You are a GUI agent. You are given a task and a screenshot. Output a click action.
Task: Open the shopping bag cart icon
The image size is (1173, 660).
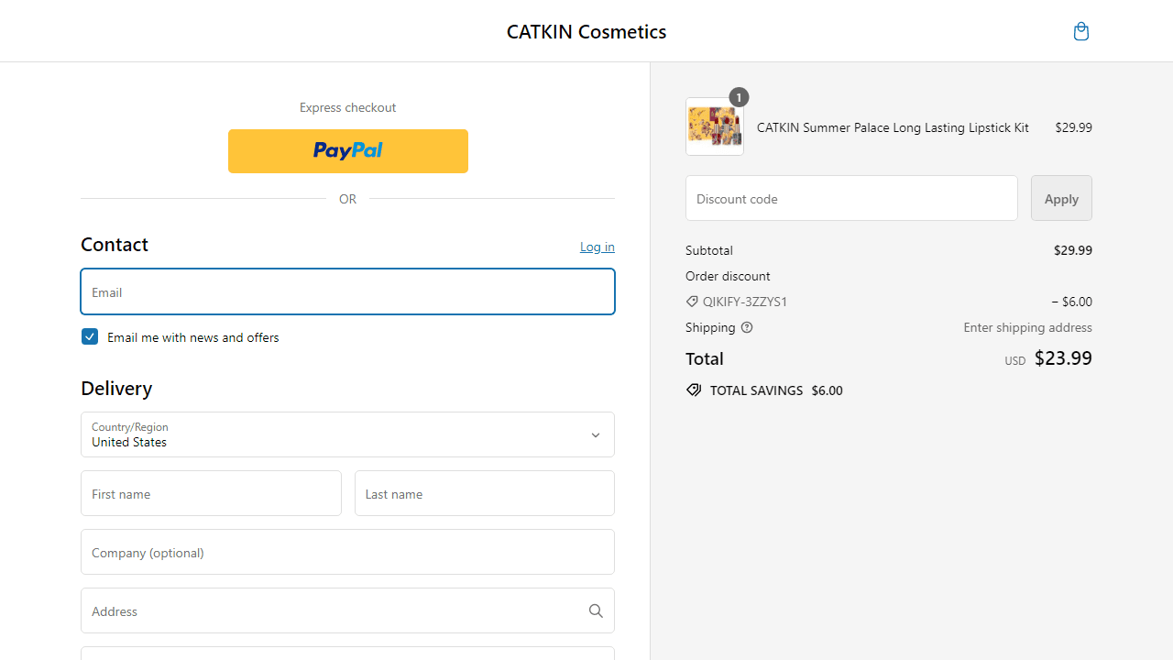coord(1081,31)
